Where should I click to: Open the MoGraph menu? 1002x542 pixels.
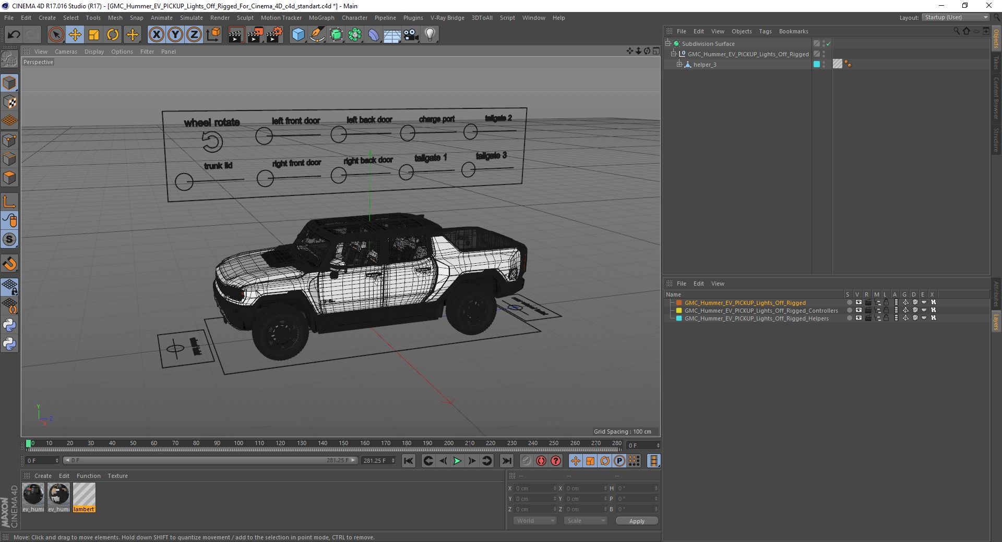(321, 18)
